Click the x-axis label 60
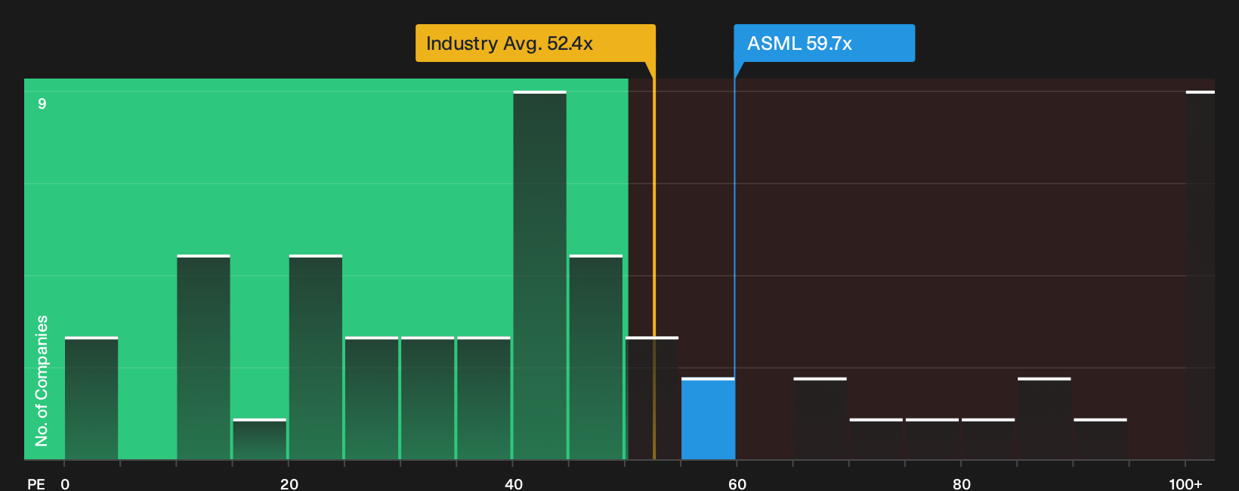The height and width of the screenshot is (491, 1239). click(x=737, y=483)
